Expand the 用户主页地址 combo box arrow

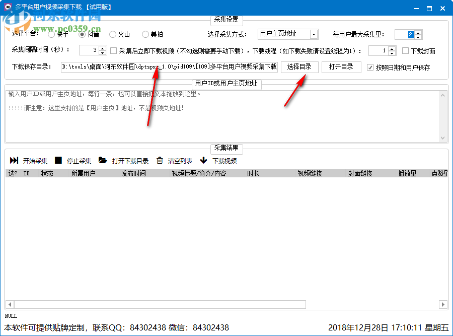[313, 34]
